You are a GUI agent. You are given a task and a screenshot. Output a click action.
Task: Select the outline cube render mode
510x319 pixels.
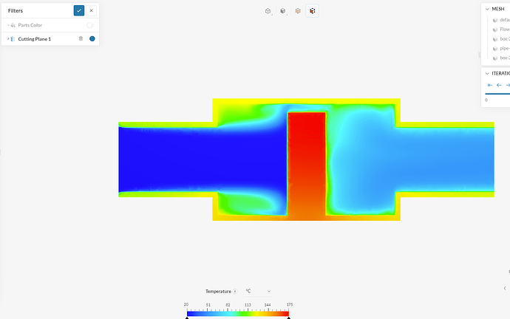pos(268,11)
